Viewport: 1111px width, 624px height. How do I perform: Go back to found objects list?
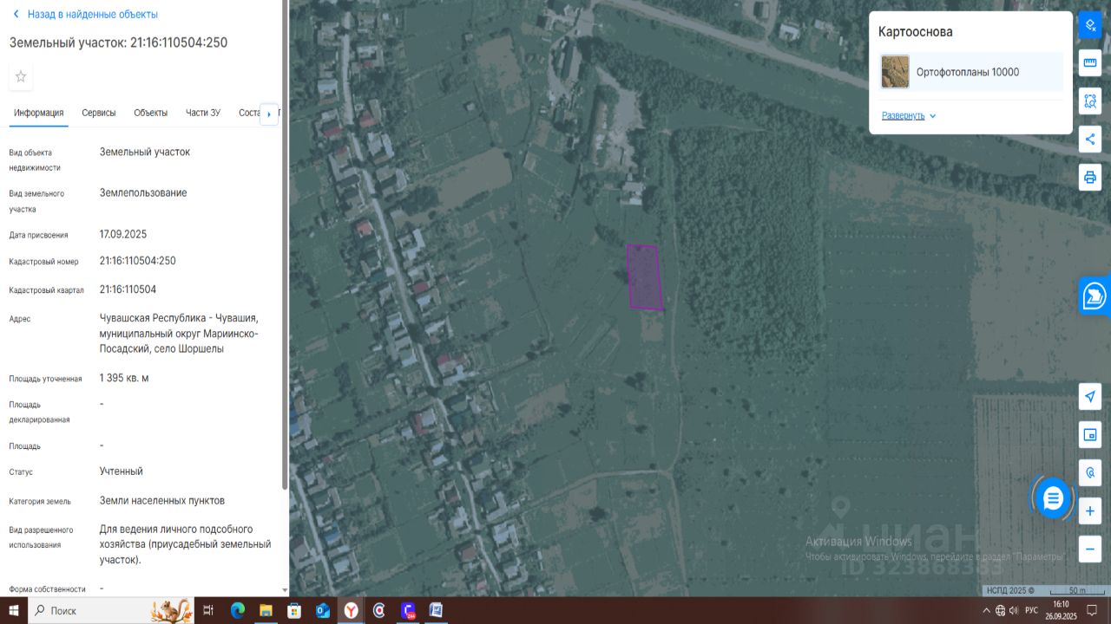tap(85, 15)
